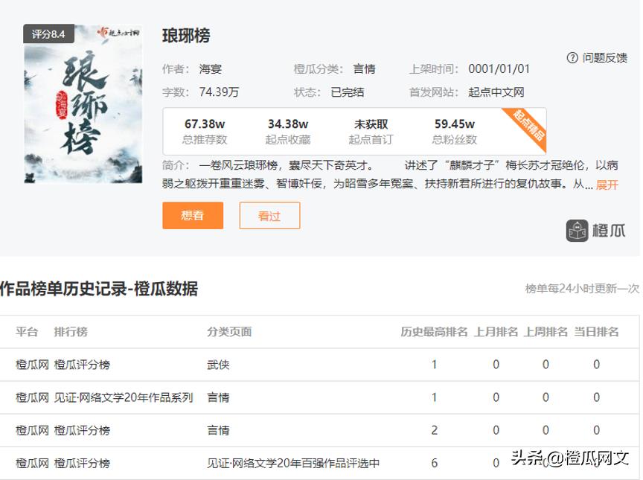
Task: Click the 59.45w 总粉丝数 stat
Action: coord(455,131)
